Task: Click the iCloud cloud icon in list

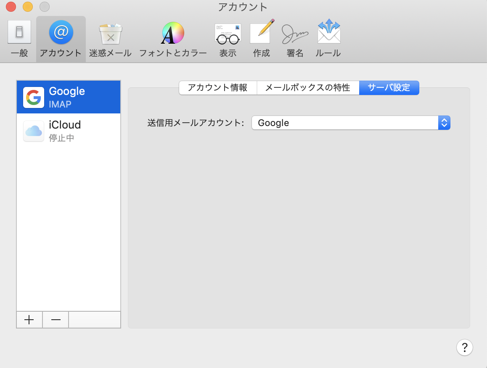Action: (x=34, y=131)
